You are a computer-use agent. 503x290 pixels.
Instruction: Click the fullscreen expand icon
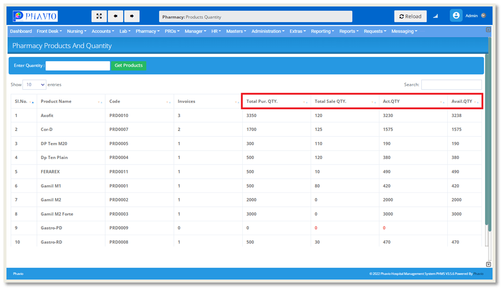tap(99, 16)
